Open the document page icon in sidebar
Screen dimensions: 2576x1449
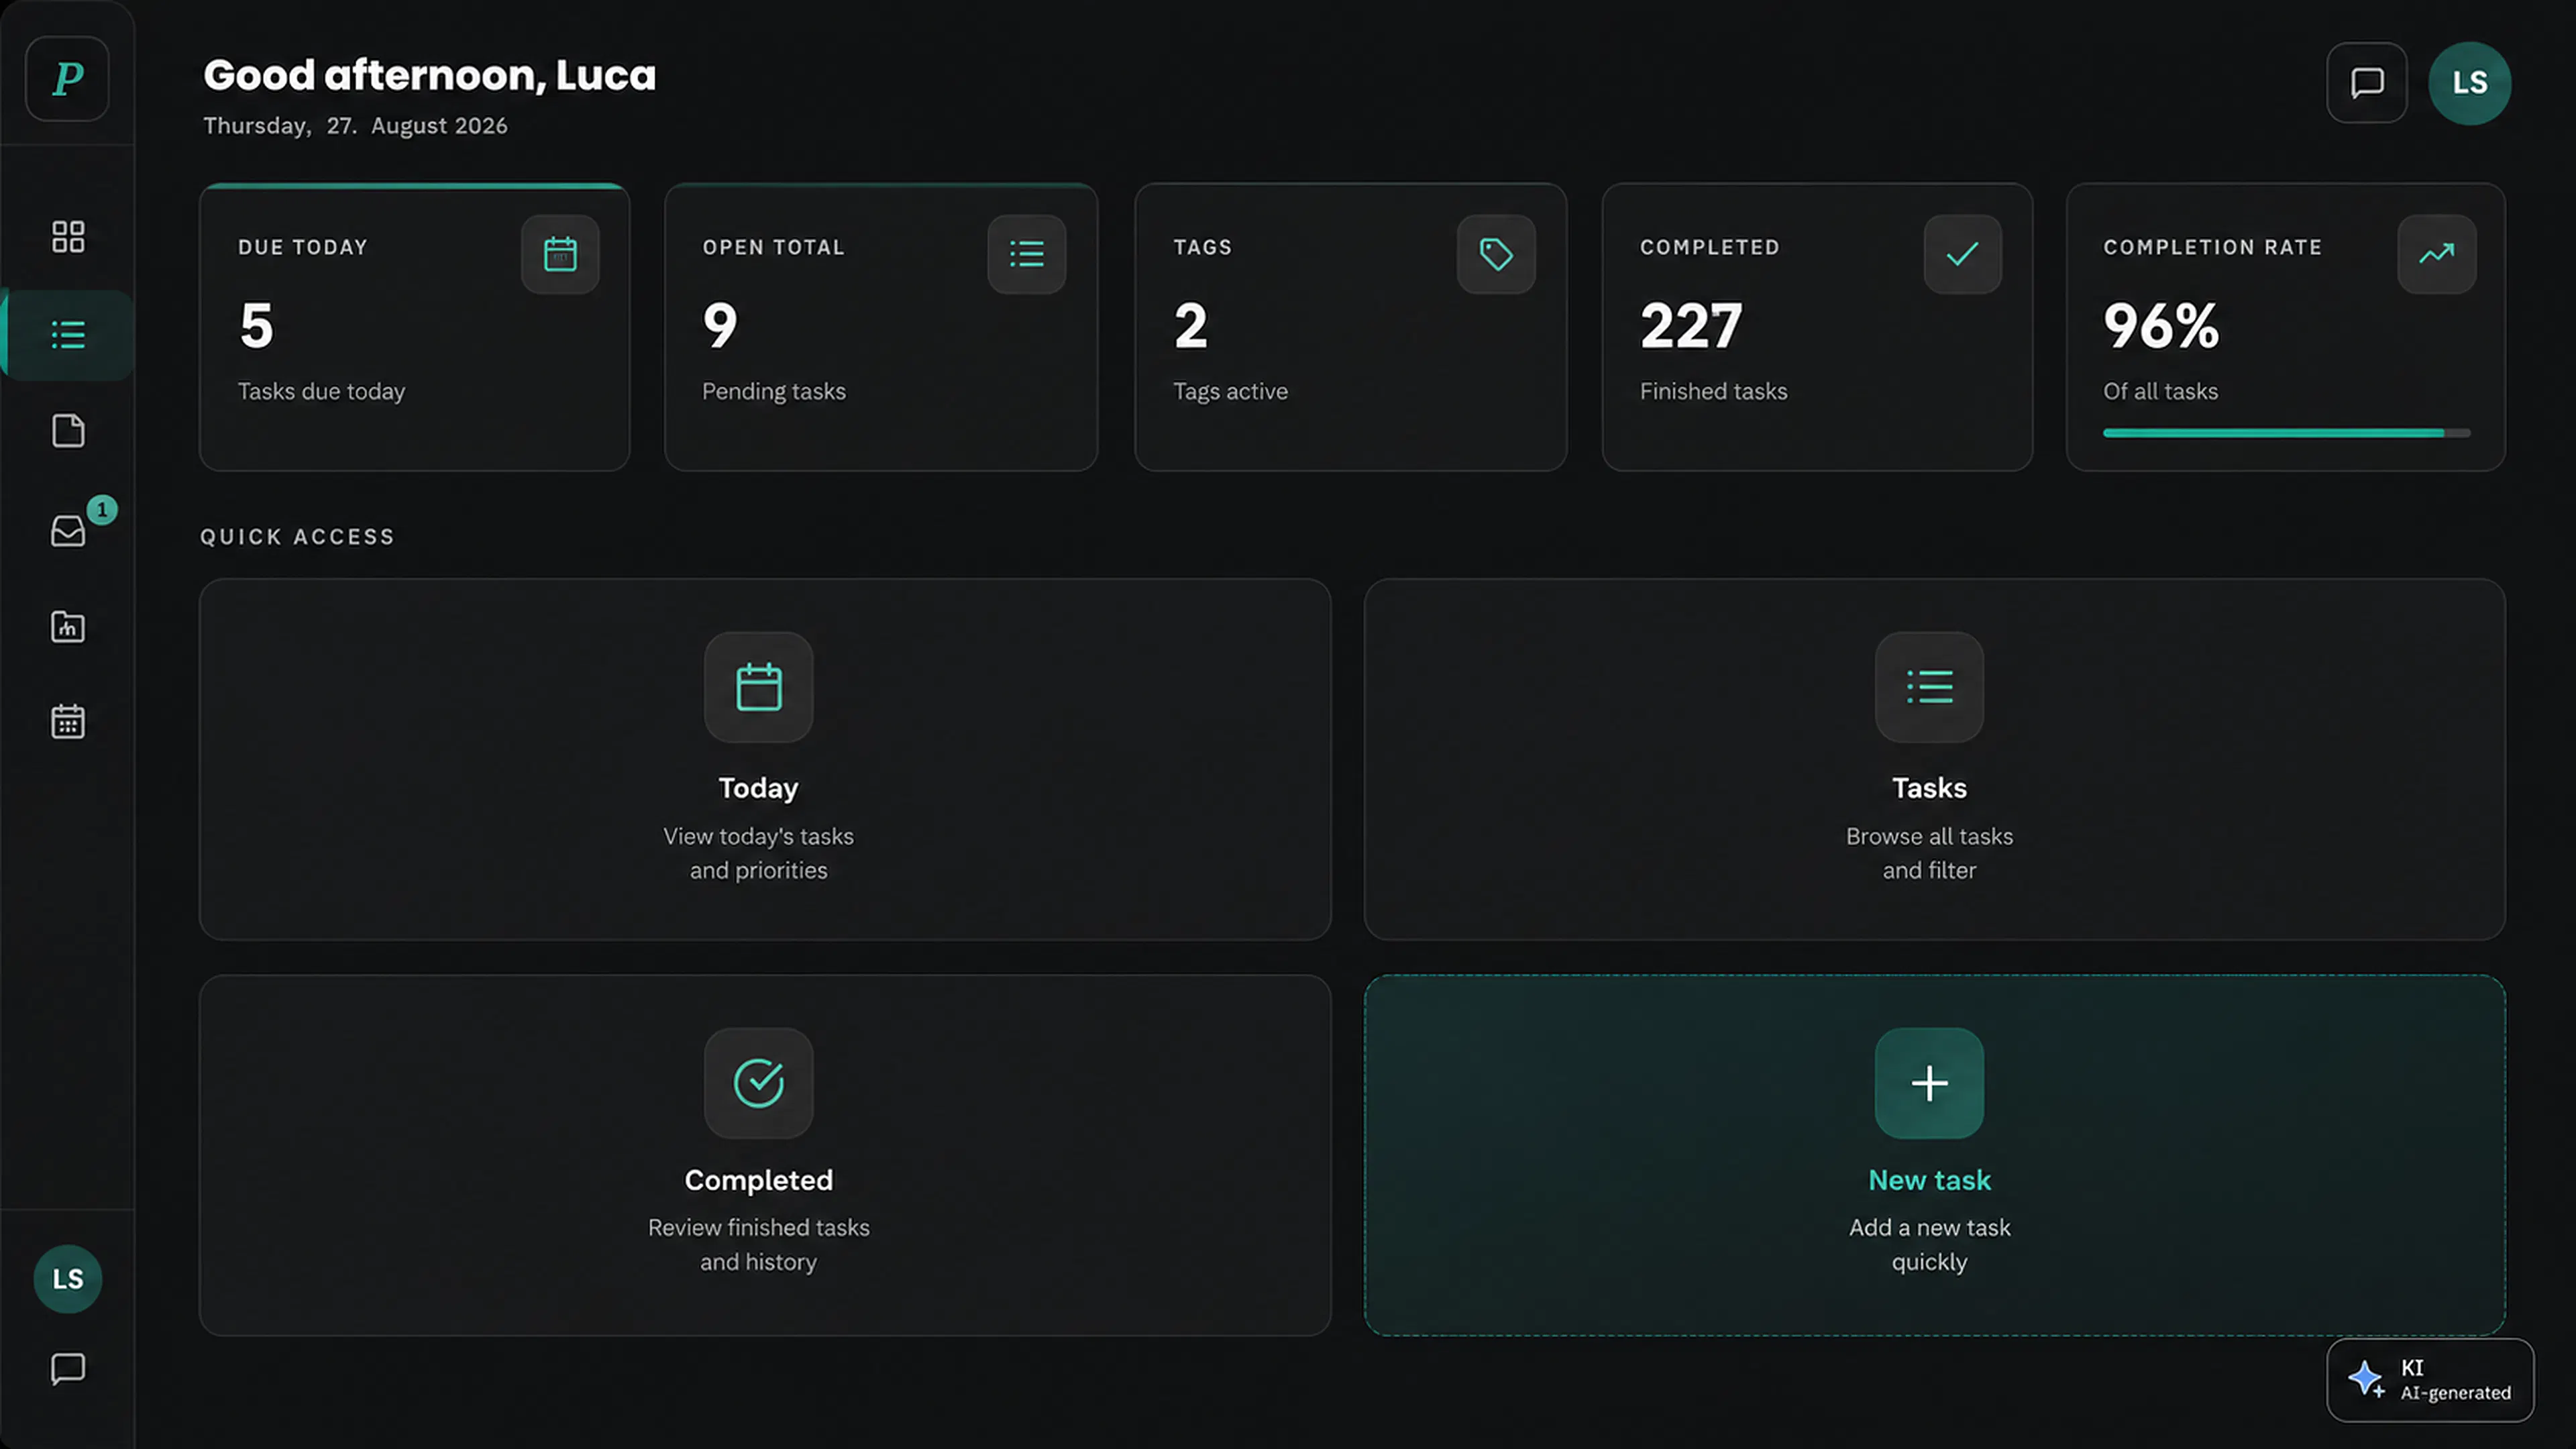pyautogui.click(x=68, y=431)
